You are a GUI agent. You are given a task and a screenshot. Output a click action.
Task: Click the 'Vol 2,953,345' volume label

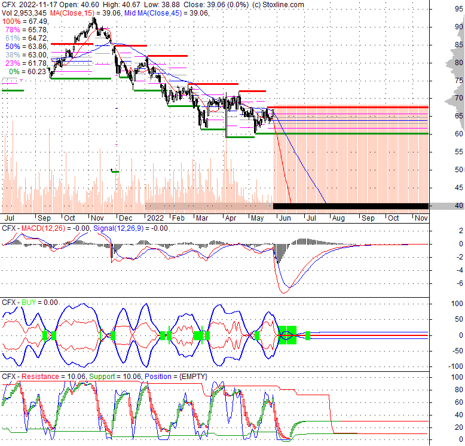click(24, 13)
